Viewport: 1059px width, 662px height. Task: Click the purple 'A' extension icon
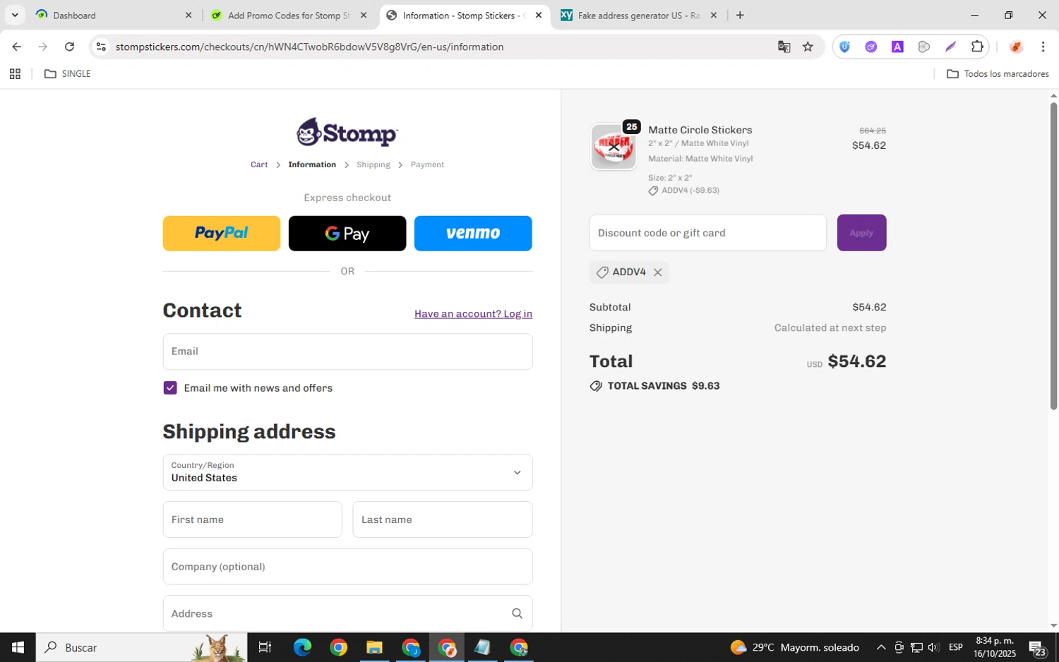(x=897, y=47)
